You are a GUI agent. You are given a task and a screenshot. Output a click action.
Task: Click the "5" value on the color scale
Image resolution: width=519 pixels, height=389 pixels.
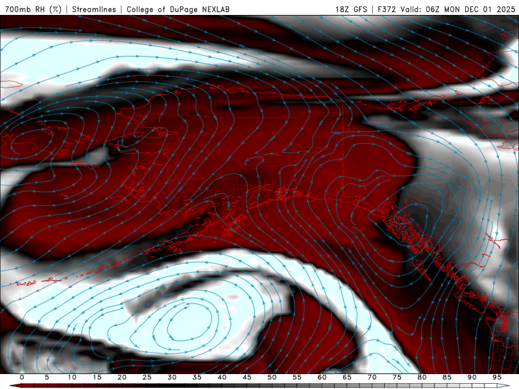pos(47,377)
